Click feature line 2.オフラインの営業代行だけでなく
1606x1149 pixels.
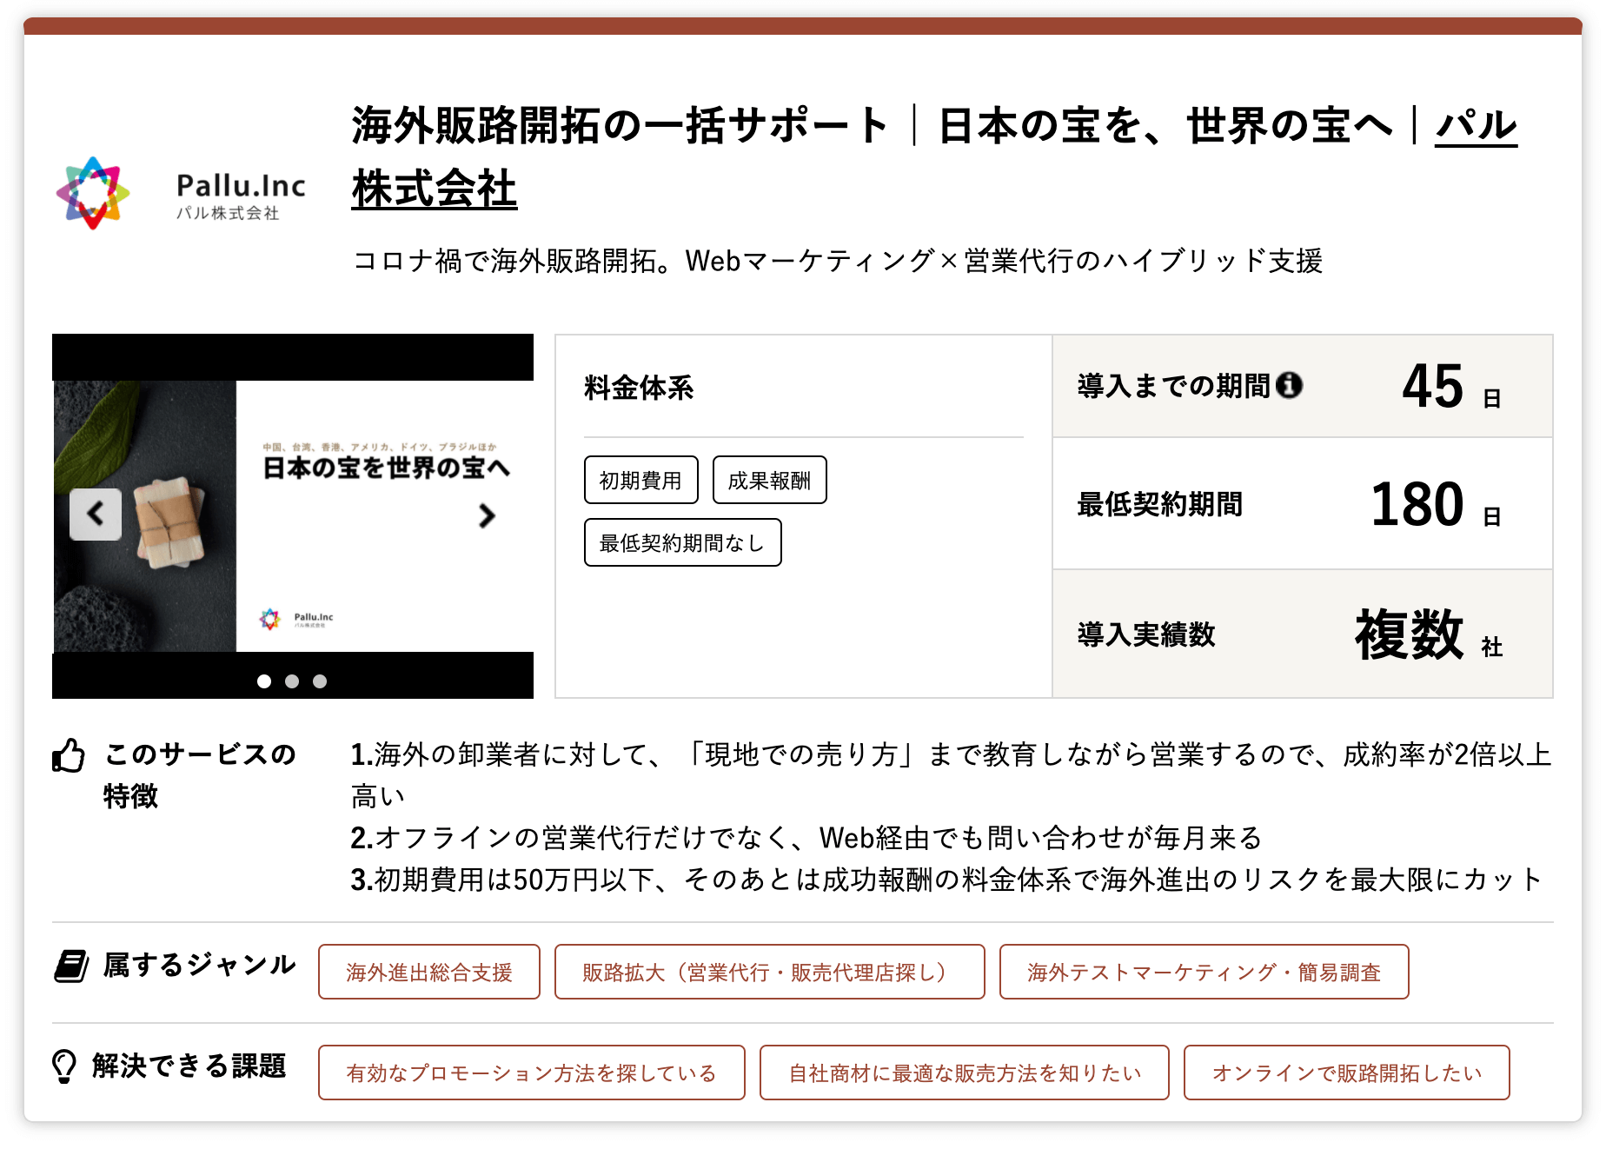click(x=806, y=838)
